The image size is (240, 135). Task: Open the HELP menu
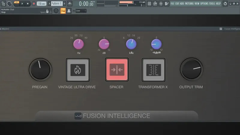click(218, 4)
